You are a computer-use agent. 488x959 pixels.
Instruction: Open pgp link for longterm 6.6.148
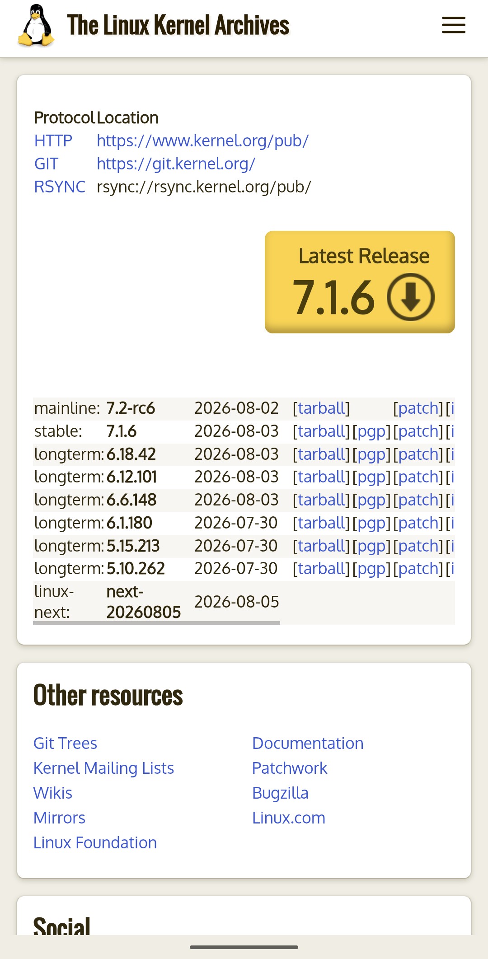371,500
